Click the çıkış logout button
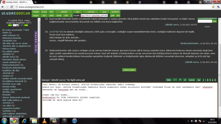The width and height of the screenshot is (221, 124). tap(104, 12)
